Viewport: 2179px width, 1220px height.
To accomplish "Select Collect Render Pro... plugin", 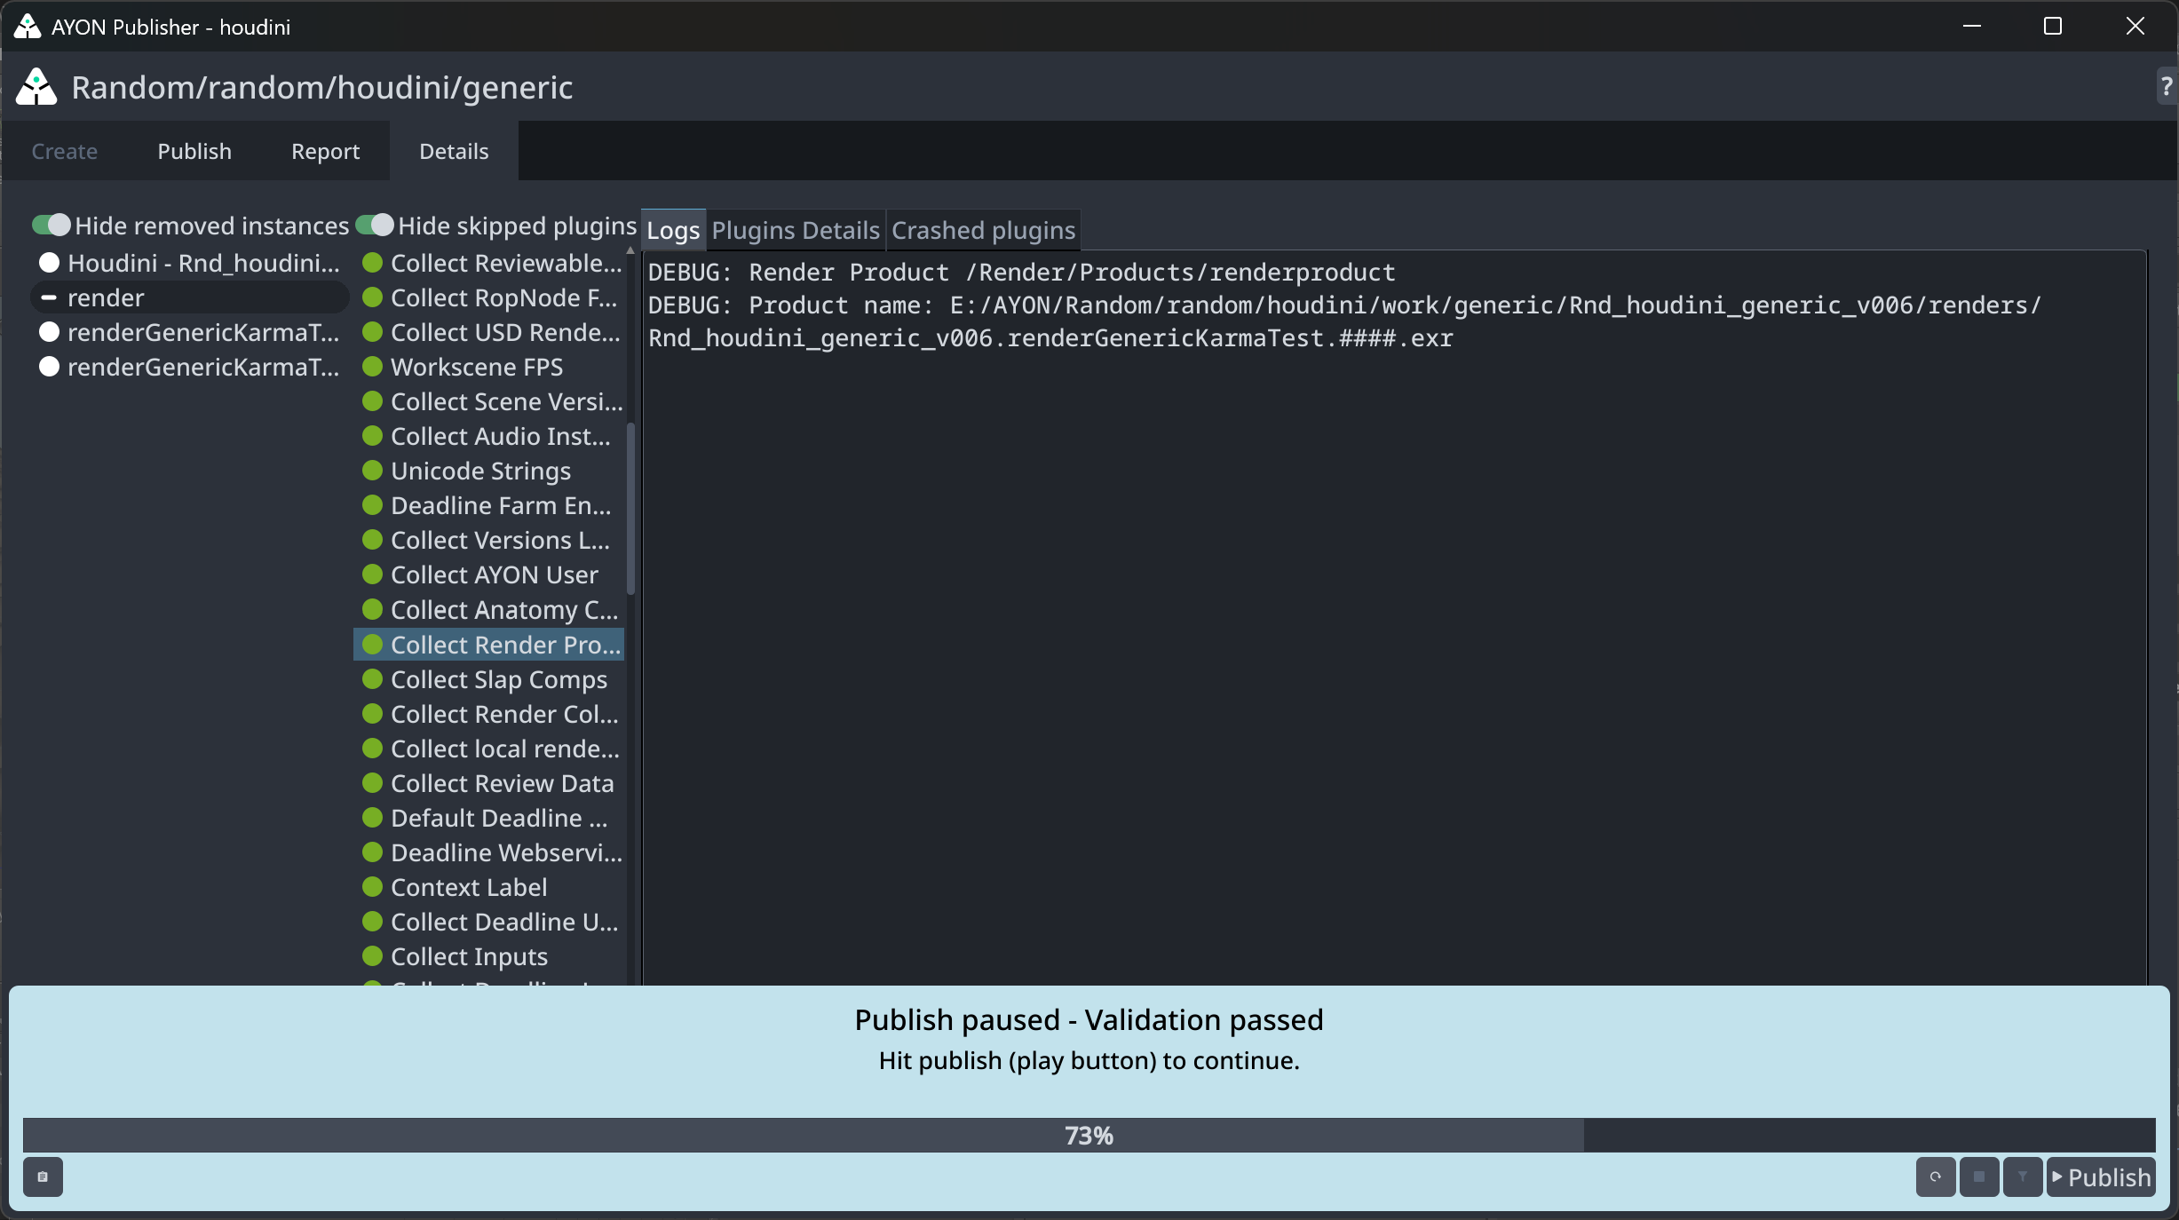I will (489, 645).
